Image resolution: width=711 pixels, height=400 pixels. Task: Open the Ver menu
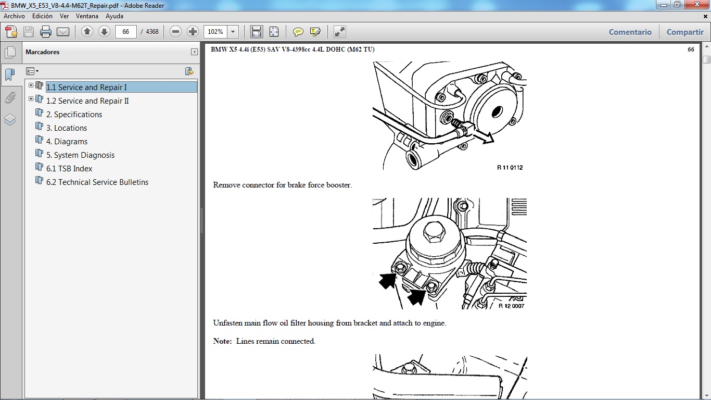[64, 16]
